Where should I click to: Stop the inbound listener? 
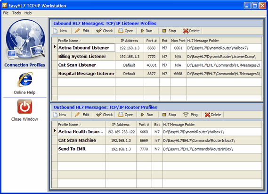[169, 31]
